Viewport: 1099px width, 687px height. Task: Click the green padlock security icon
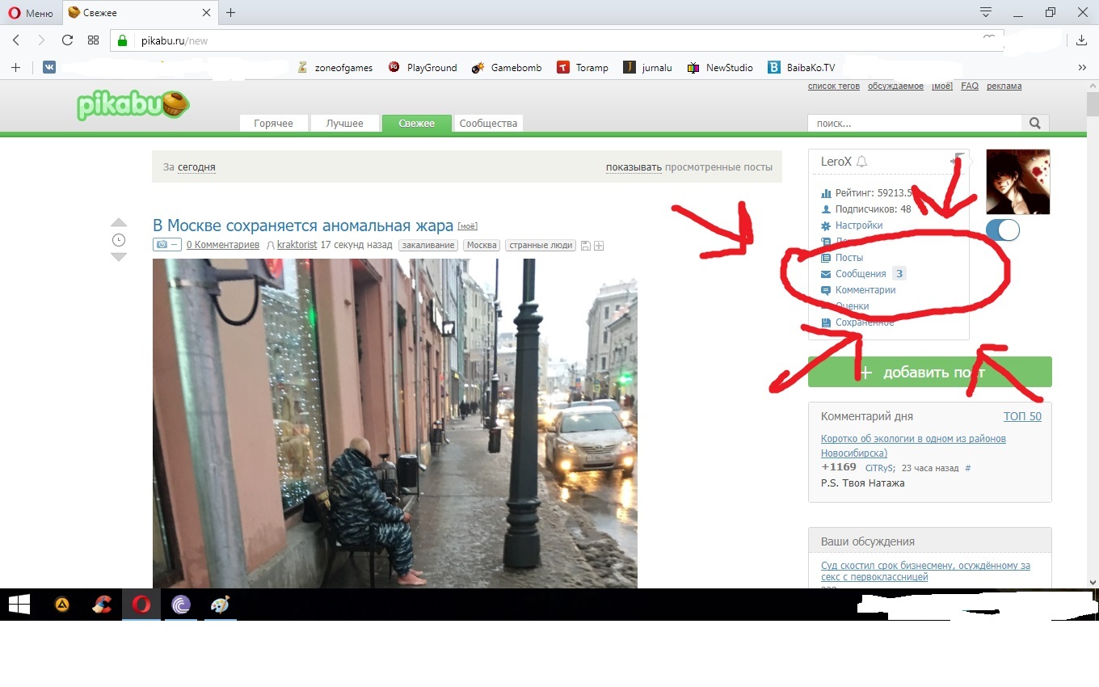123,40
